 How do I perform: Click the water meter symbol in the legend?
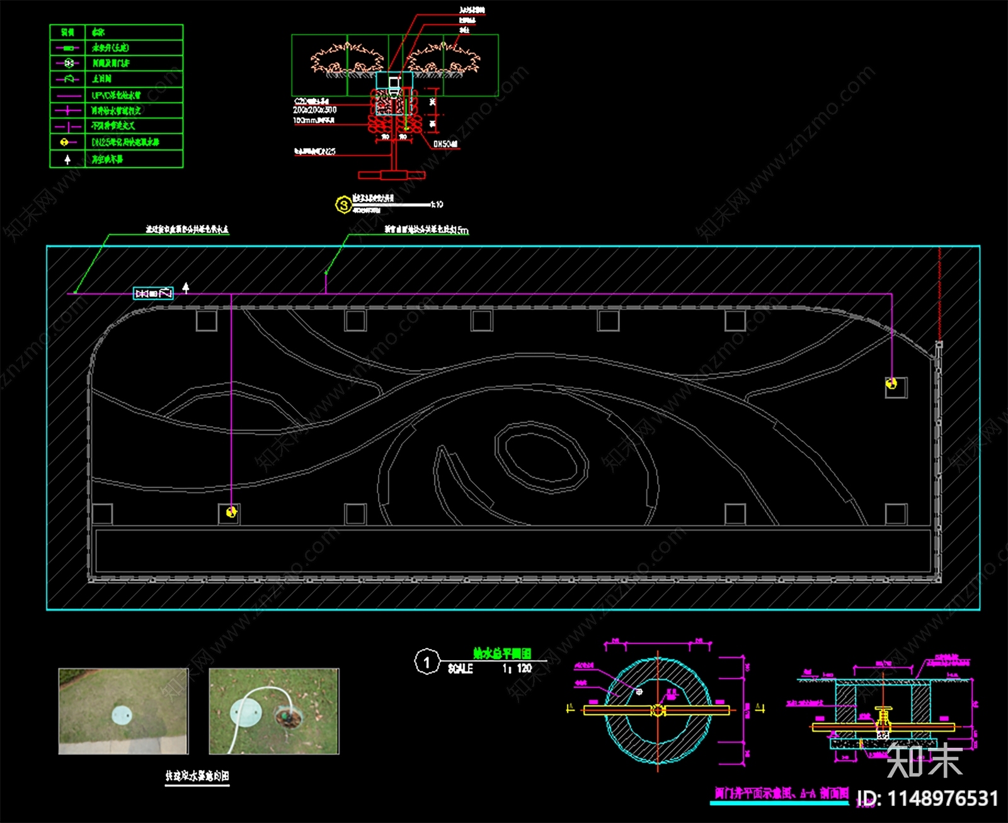pos(67,48)
